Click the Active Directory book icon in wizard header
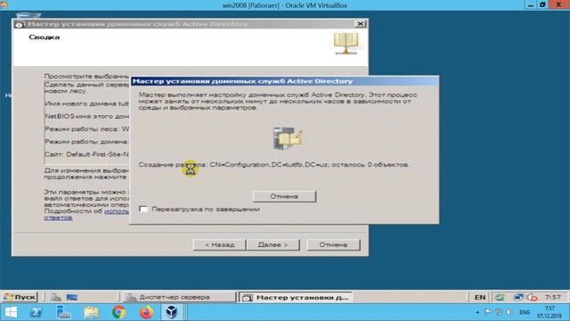 [x=346, y=43]
